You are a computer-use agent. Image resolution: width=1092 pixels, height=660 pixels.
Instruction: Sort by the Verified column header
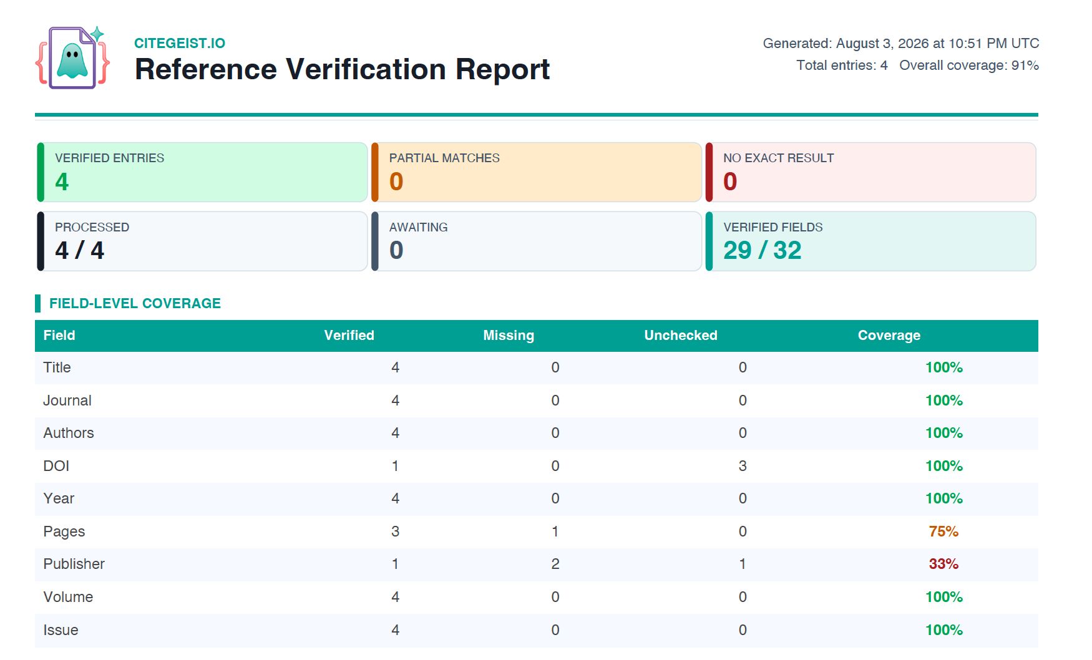(x=349, y=336)
